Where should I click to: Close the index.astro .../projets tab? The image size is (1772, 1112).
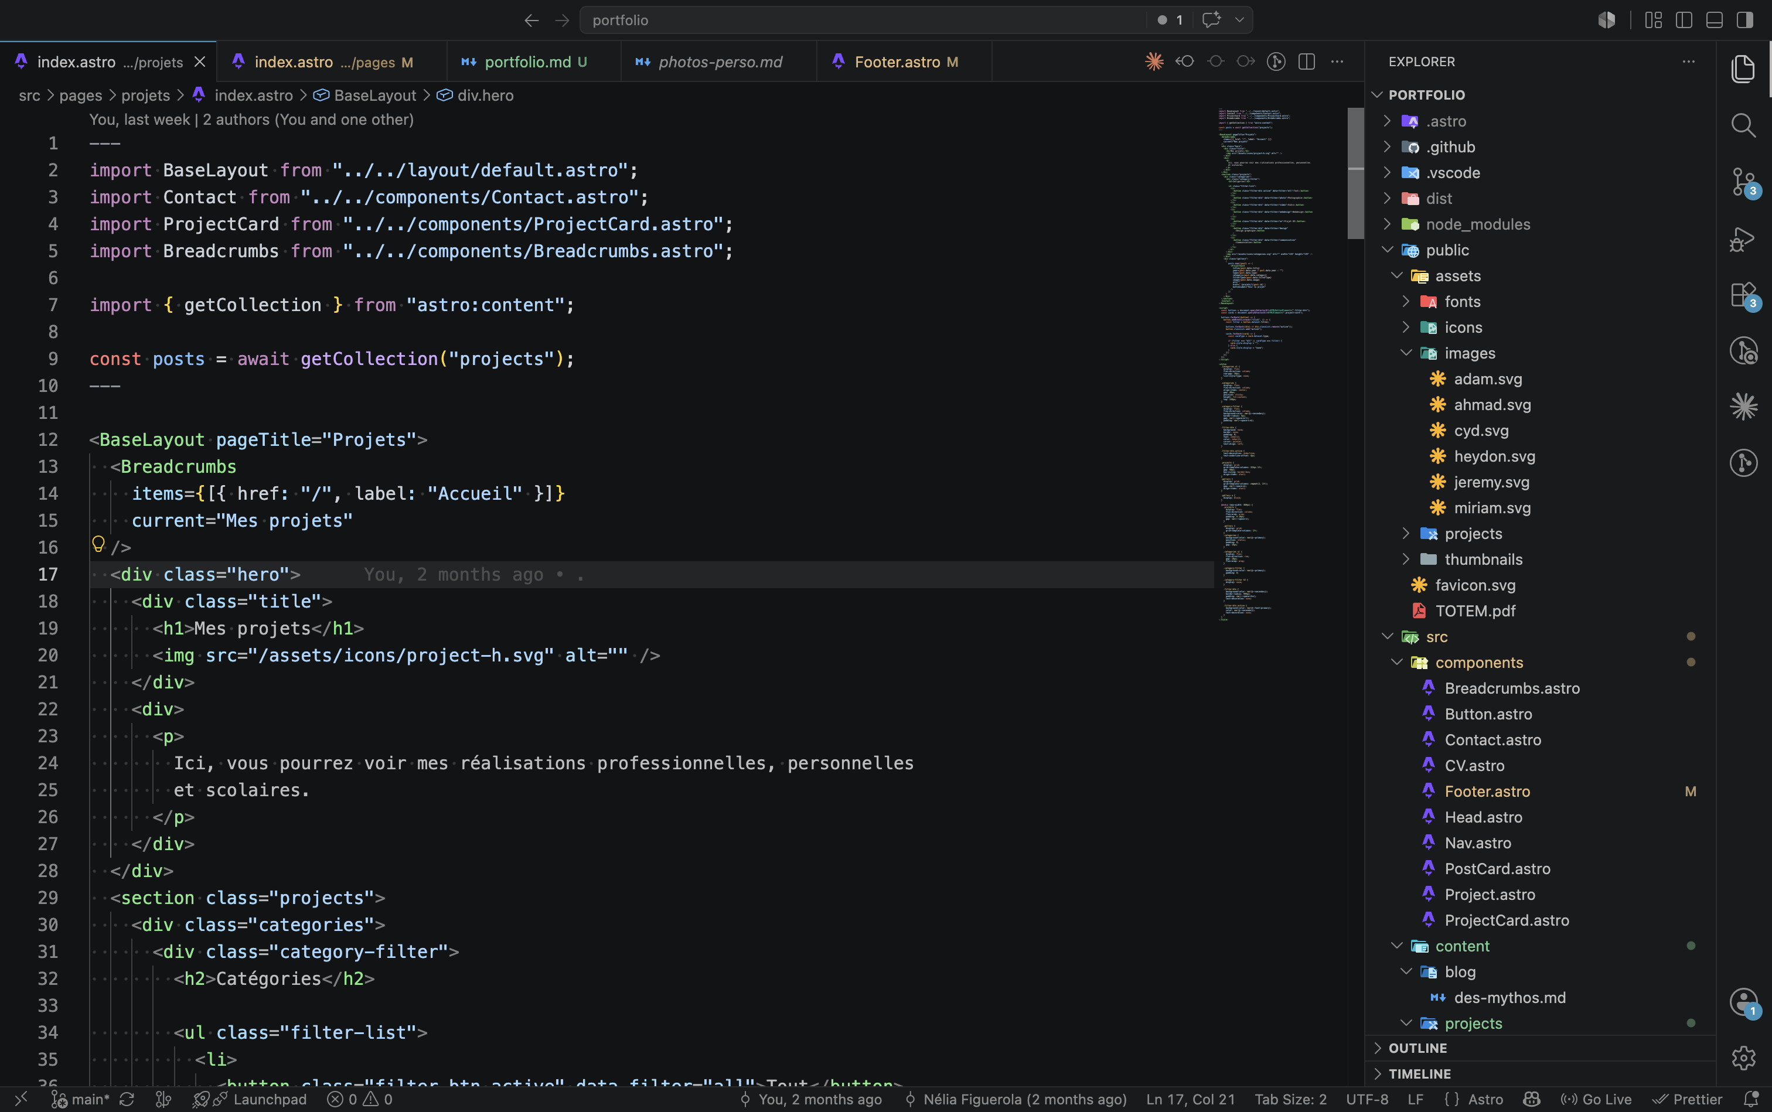click(199, 62)
